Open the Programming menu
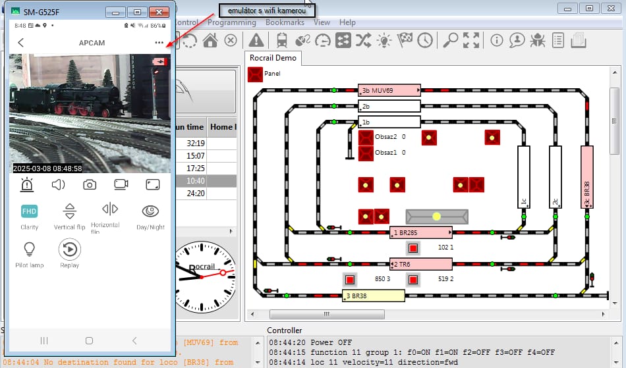The image size is (626, 368). pyautogui.click(x=231, y=22)
